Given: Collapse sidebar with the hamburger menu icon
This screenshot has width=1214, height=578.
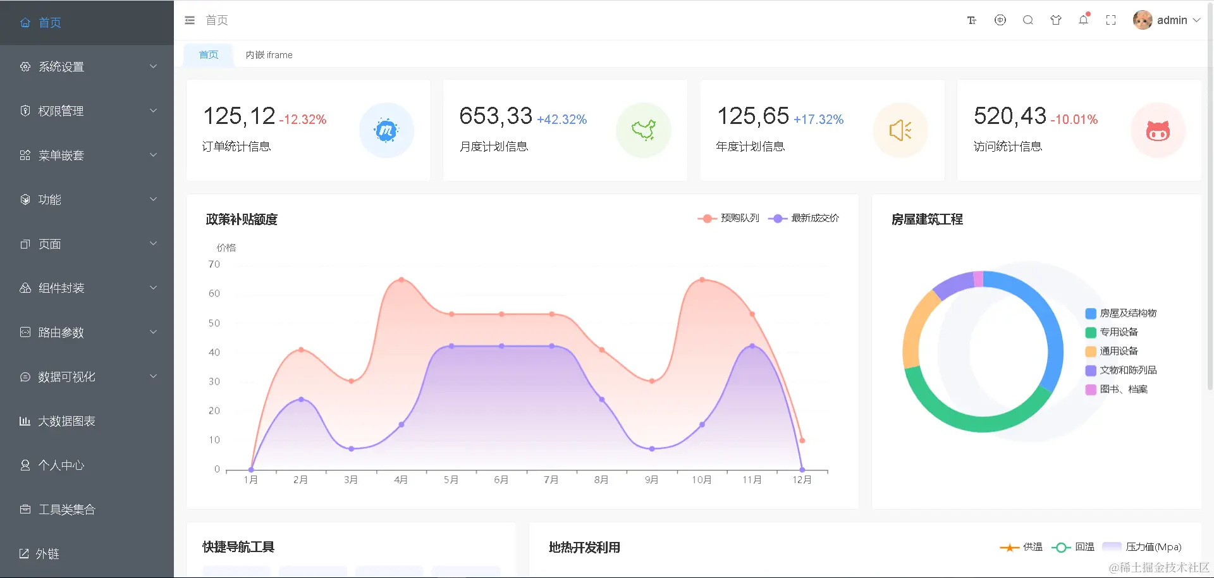Looking at the screenshot, I should 190,20.
